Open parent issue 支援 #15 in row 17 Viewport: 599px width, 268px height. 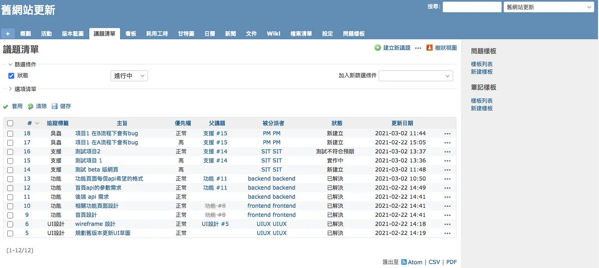click(x=215, y=142)
